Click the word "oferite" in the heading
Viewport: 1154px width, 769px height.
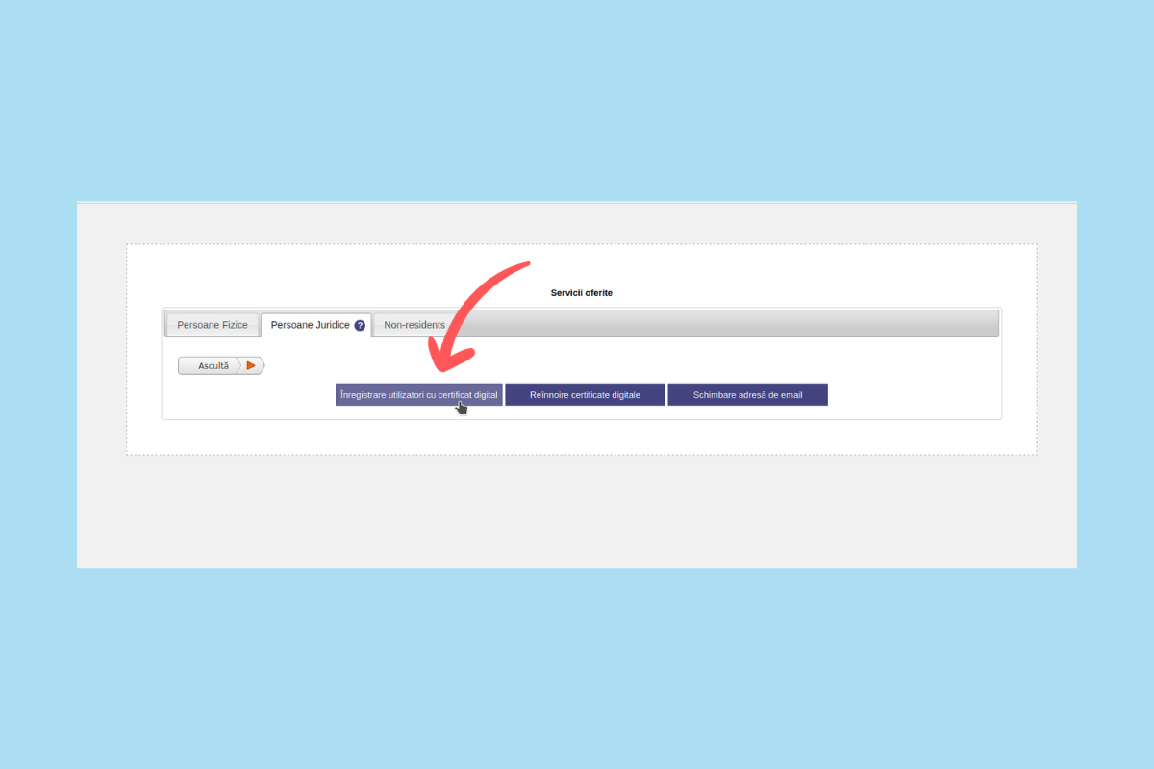coord(596,292)
